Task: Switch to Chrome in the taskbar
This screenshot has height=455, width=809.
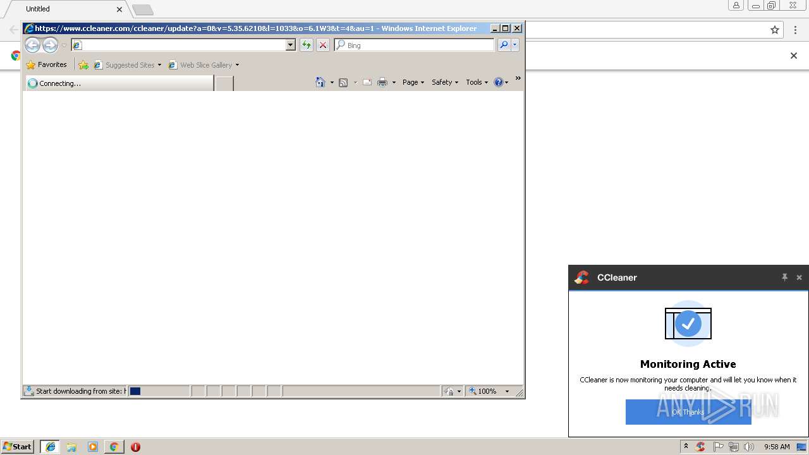Action: pos(114,447)
